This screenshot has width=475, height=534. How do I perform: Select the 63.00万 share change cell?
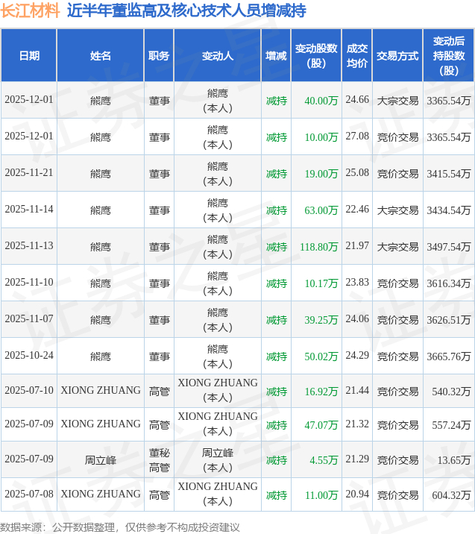point(316,210)
